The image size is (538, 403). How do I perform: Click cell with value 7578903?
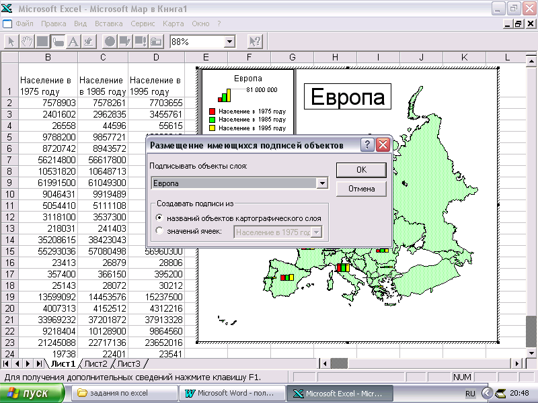48,103
